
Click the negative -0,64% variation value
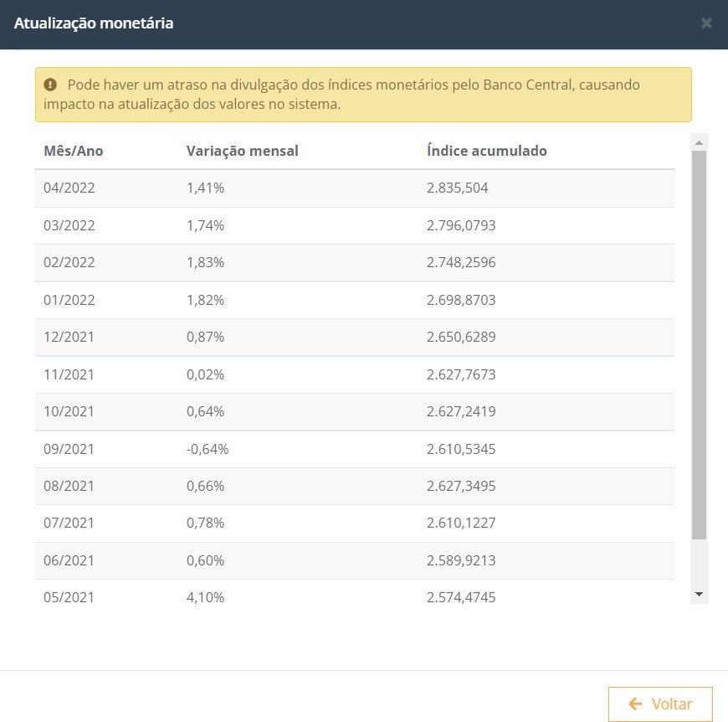(x=208, y=449)
